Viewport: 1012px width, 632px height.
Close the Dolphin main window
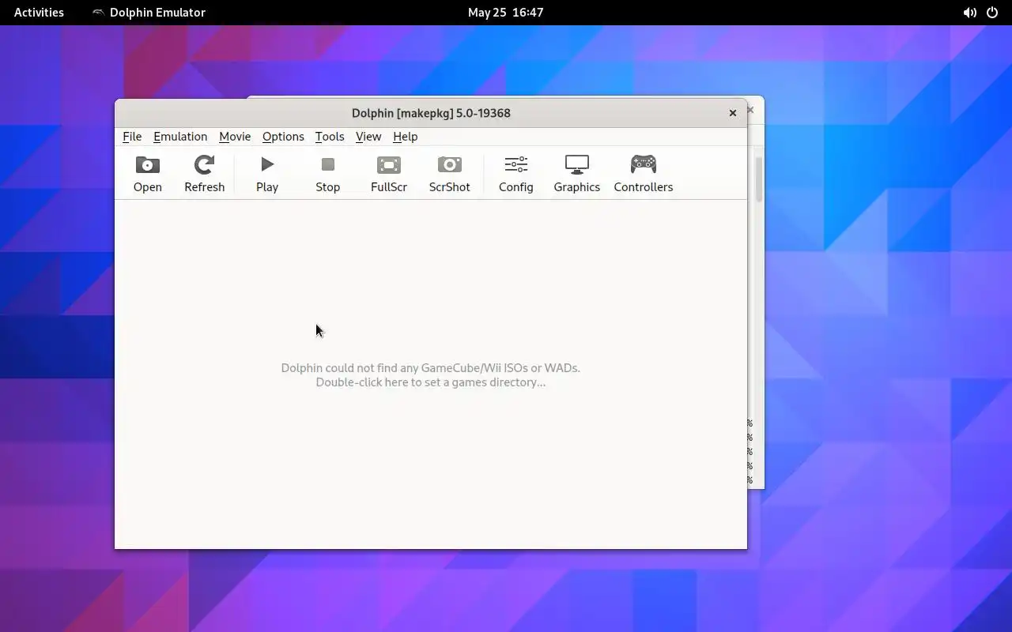pyautogui.click(x=733, y=113)
